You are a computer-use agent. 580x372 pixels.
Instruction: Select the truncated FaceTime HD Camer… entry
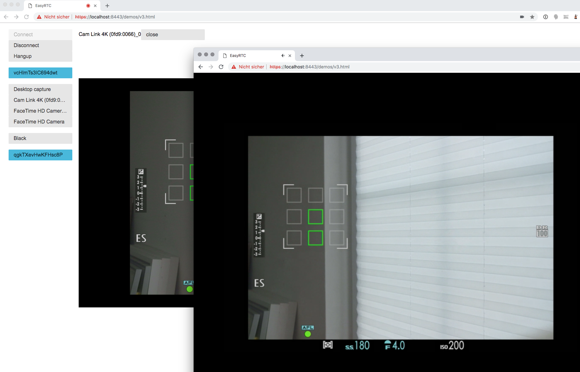40,111
